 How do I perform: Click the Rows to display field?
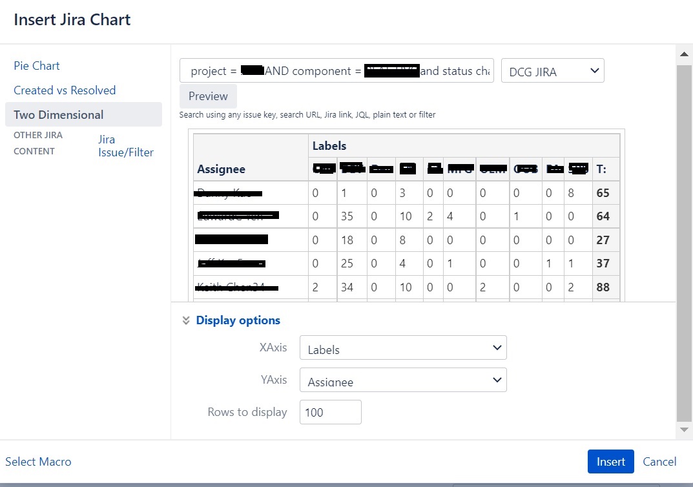331,412
